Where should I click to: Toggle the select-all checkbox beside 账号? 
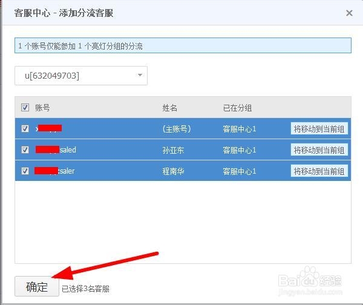25,108
